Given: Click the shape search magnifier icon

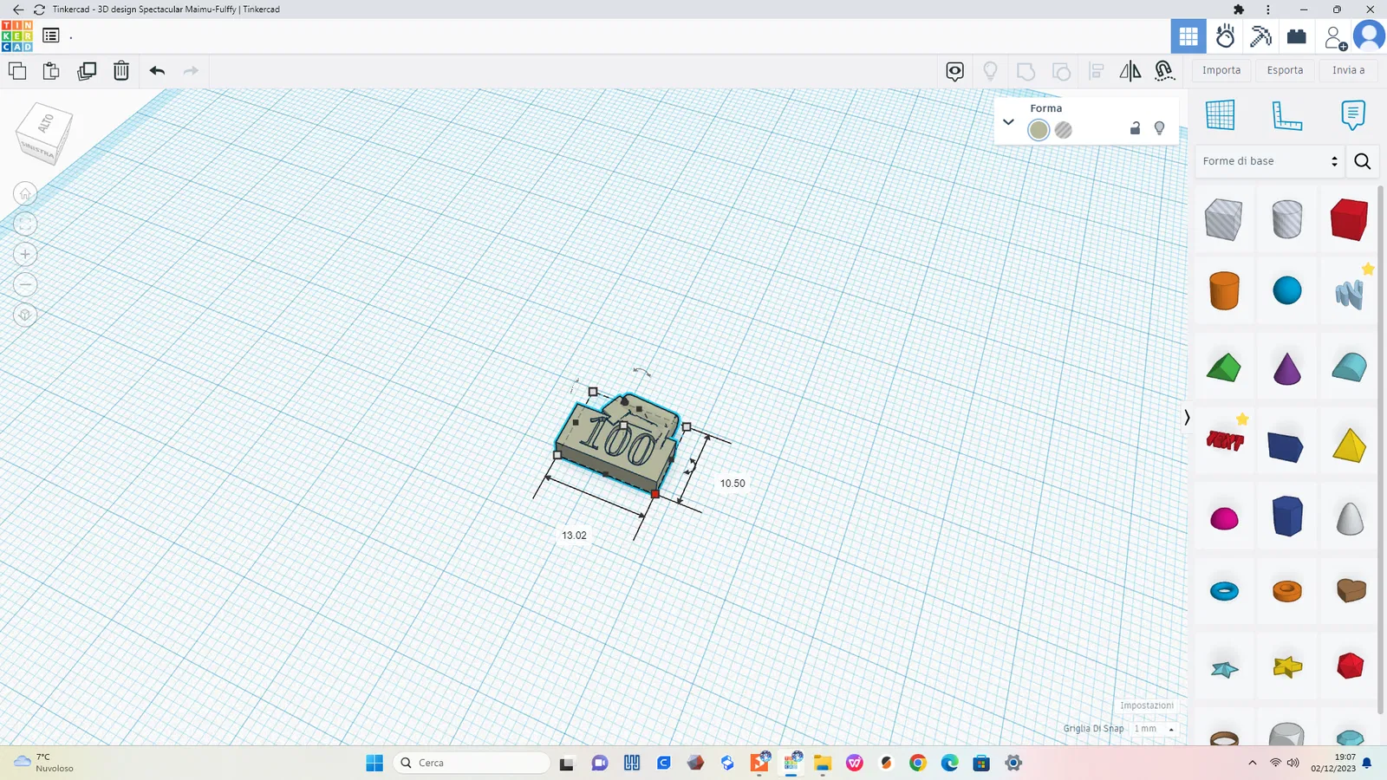Looking at the screenshot, I should pyautogui.click(x=1363, y=161).
